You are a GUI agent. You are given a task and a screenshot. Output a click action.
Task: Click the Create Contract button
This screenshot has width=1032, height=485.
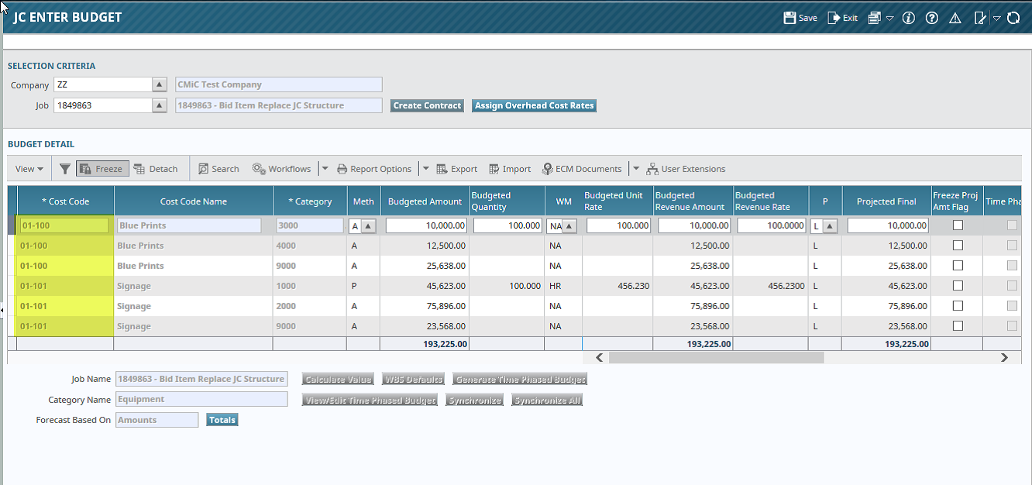(427, 105)
